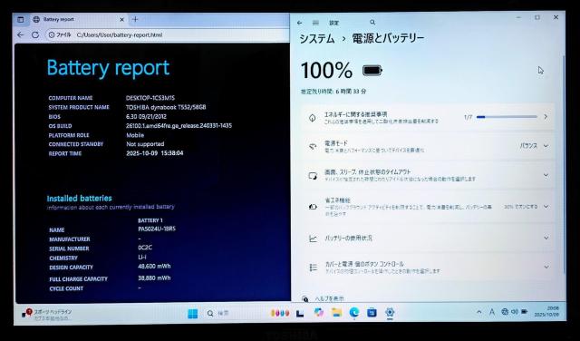Click the 省エネ機能 battery saver icon
Viewport: 580px width, 341px height.
(x=313, y=207)
